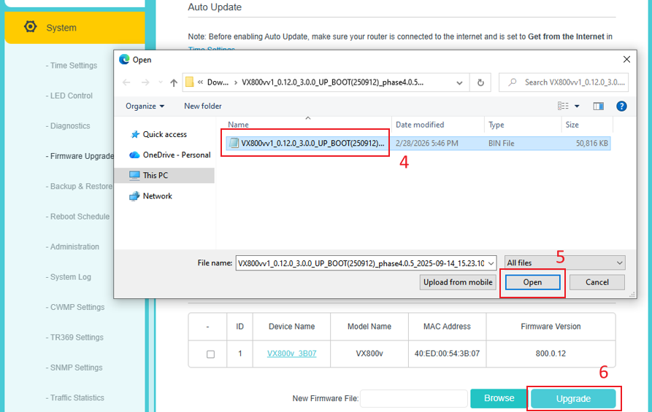Open the address bar path dropdown
This screenshot has width=652, height=412.
[x=459, y=82]
